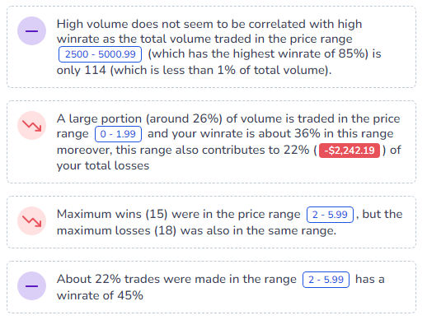427x320 pixels.
Task: Select the 0 - 1.99 price range badge
Action: (118, 134)
